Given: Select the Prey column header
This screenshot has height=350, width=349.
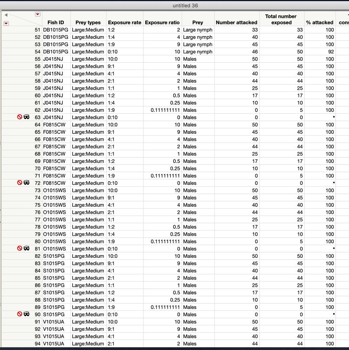Looking at the screenshot, I should pos(198,22).
